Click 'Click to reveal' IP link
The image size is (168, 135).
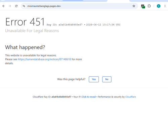click(89, 97)
